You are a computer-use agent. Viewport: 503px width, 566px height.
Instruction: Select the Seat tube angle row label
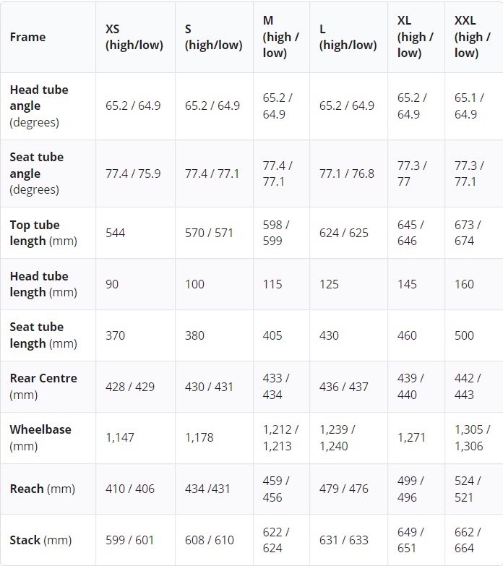37,173
